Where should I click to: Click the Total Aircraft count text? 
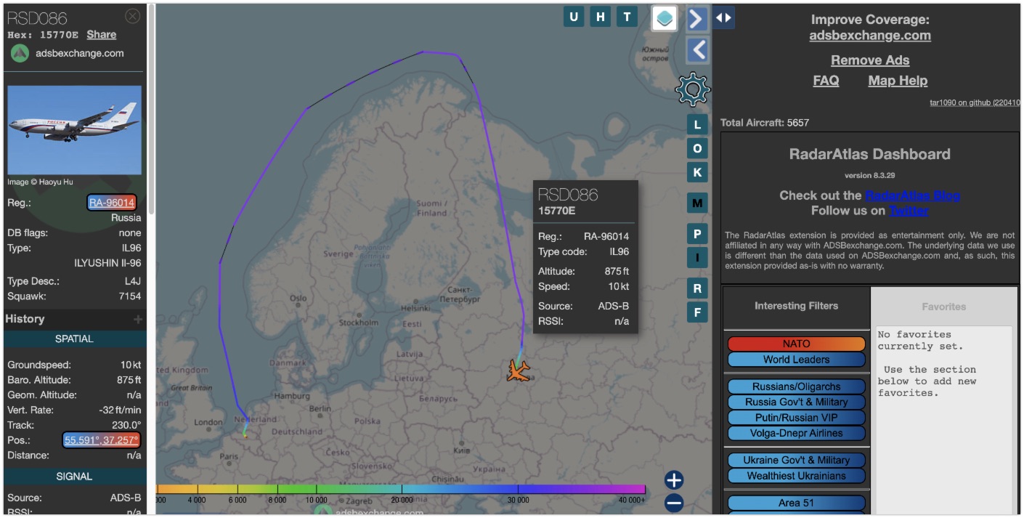click(x=765, y=123)
